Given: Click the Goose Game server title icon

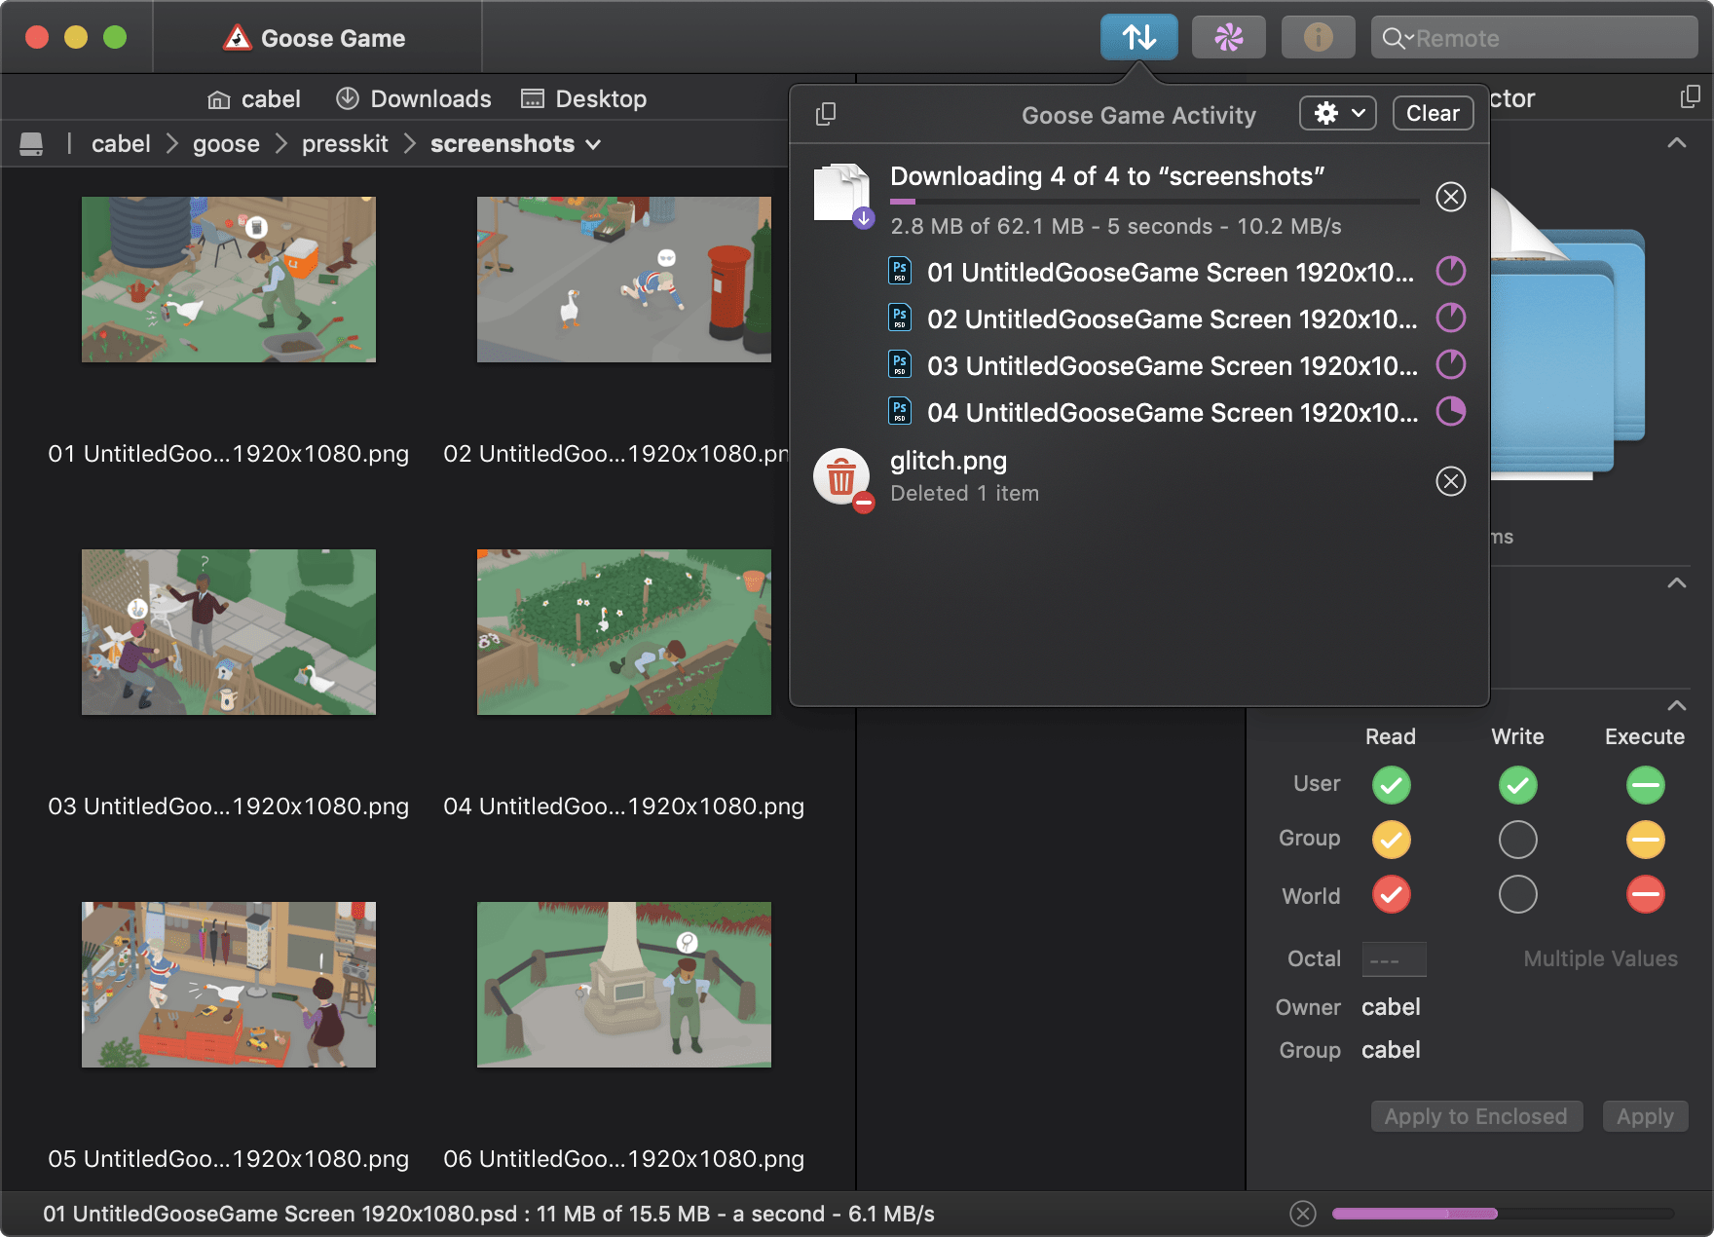Looking at the screenshot, I should tap(237, 38).
